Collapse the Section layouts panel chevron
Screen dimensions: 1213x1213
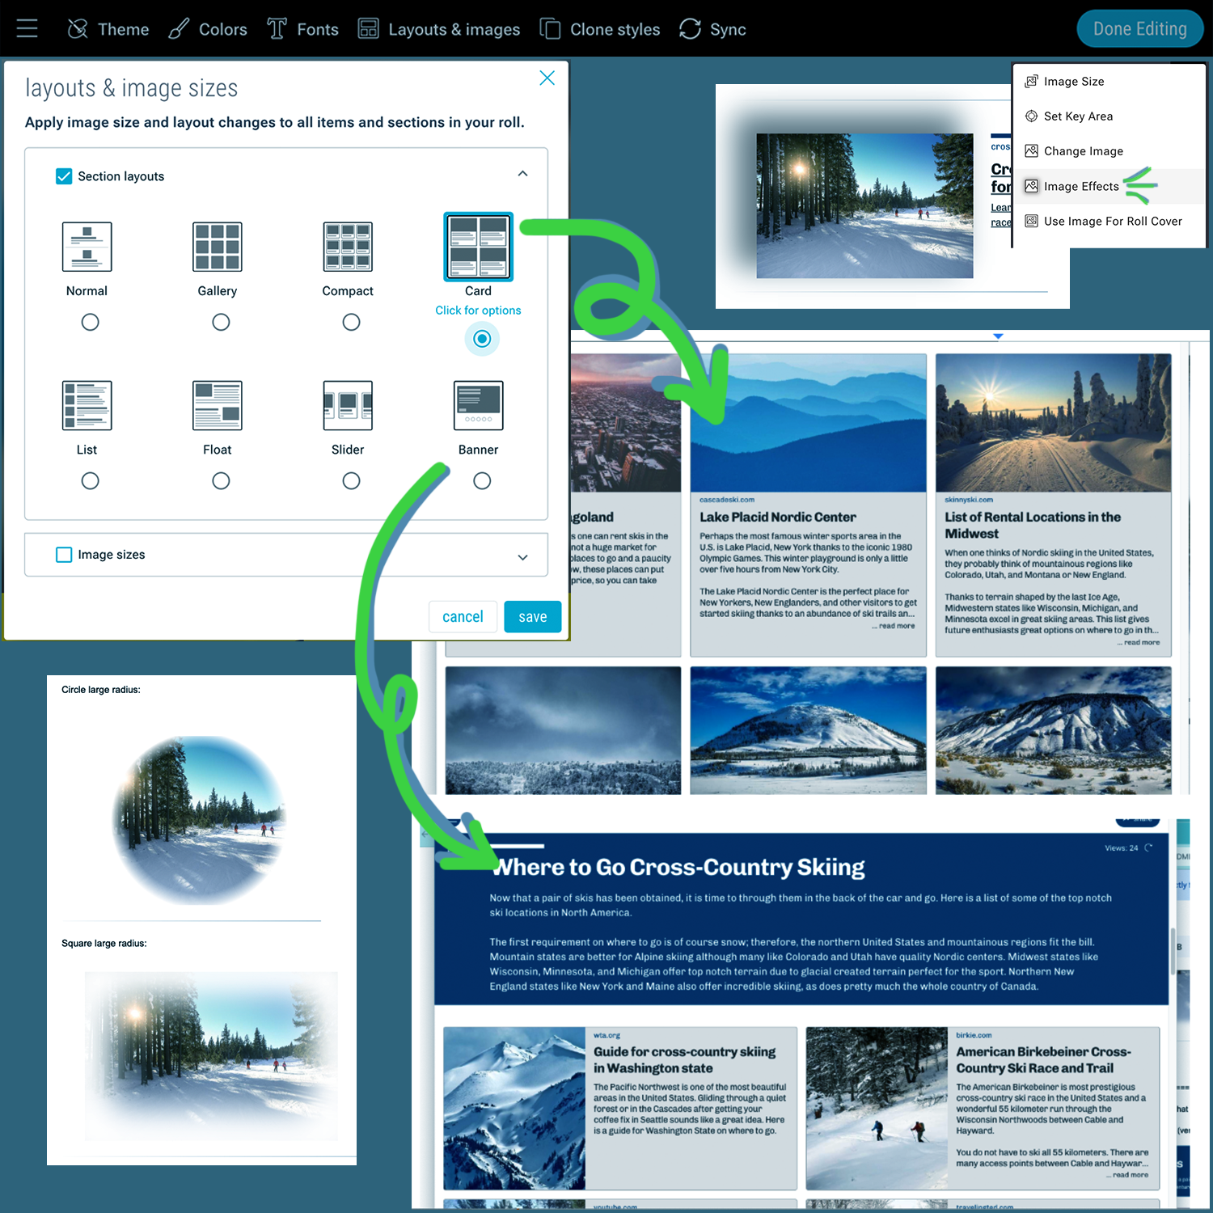tap(522, 174)
